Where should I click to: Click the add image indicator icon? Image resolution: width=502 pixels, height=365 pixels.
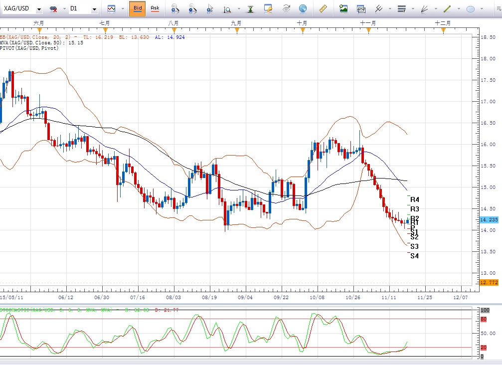coord(343,8)
